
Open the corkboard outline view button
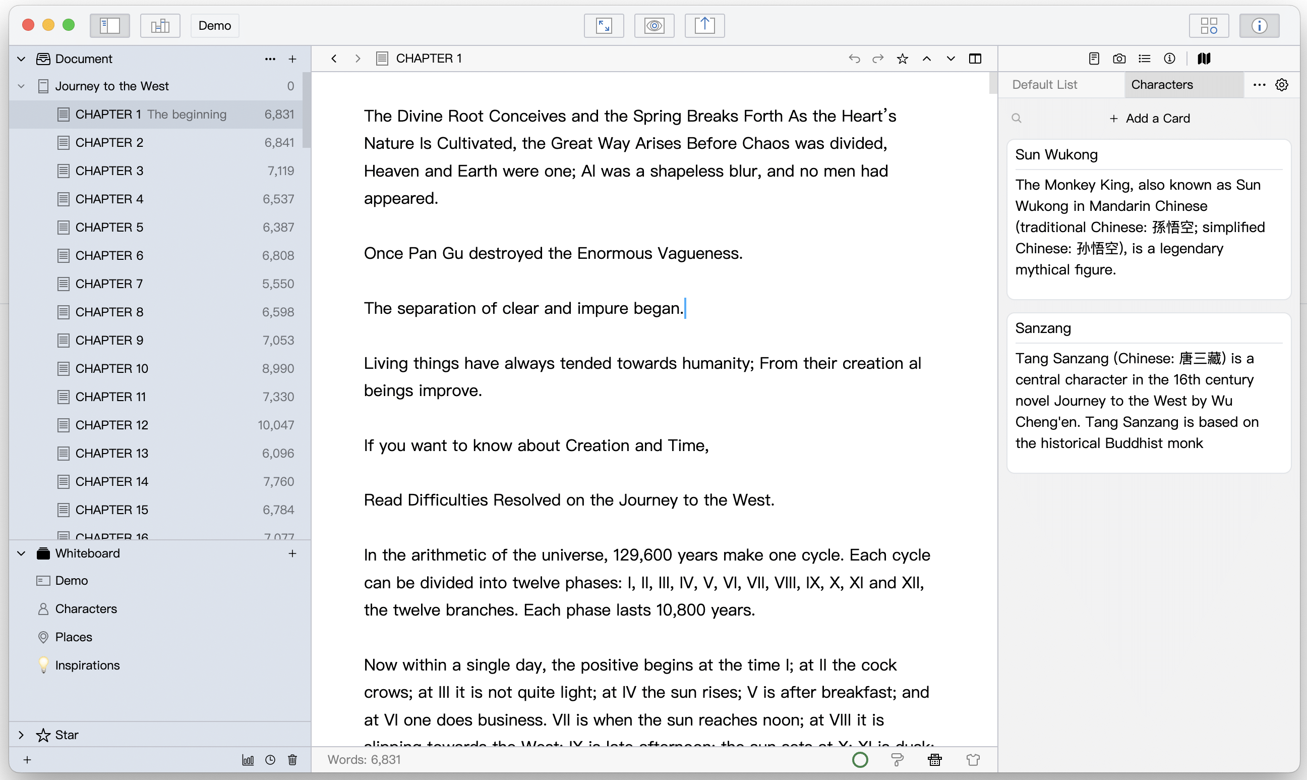click(x=160, y=25)
